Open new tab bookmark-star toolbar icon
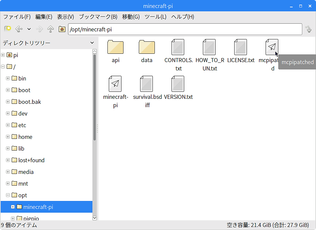 (8, 29)
